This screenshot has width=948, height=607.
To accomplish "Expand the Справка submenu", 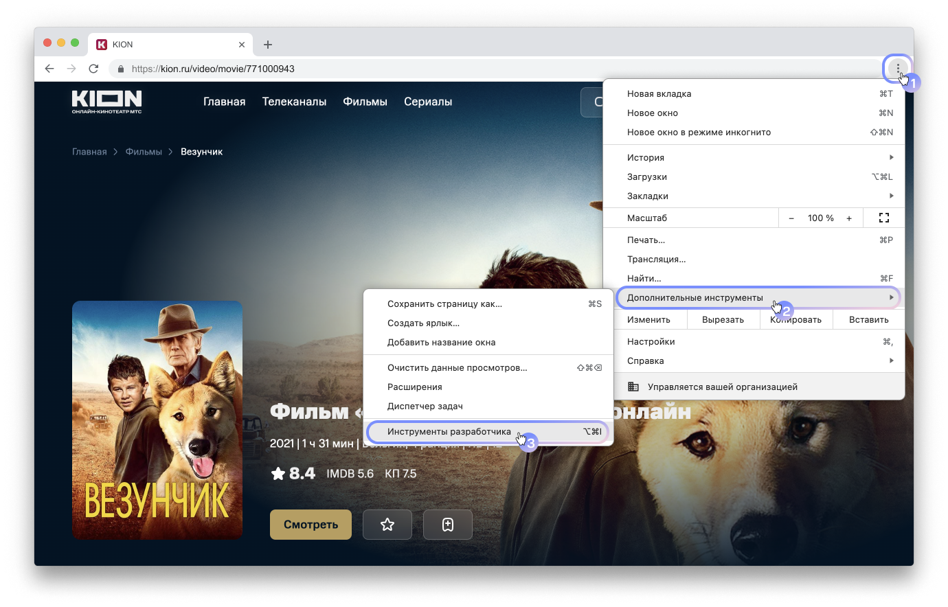I will [x=754, y=360].
